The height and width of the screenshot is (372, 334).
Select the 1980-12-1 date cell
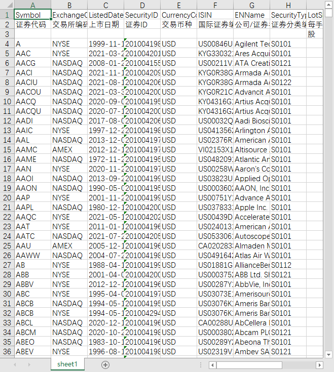tap(106, 208)
